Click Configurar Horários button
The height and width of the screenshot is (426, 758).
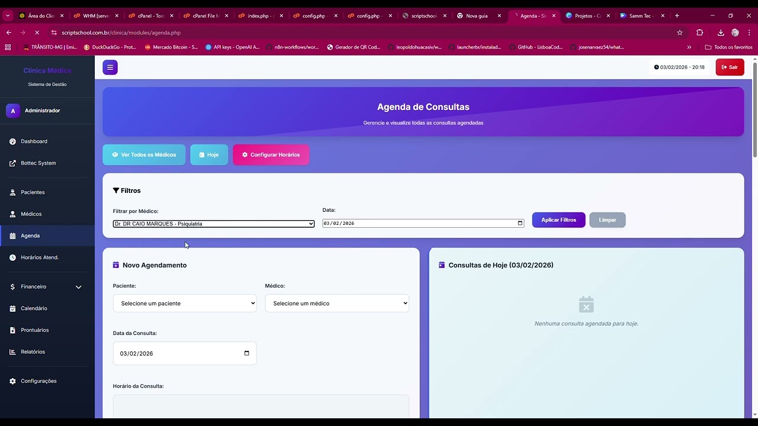click(271, 155)
